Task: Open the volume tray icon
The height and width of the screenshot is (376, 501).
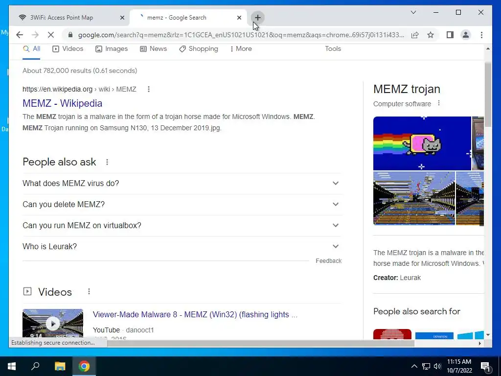Action: (437, 366)
